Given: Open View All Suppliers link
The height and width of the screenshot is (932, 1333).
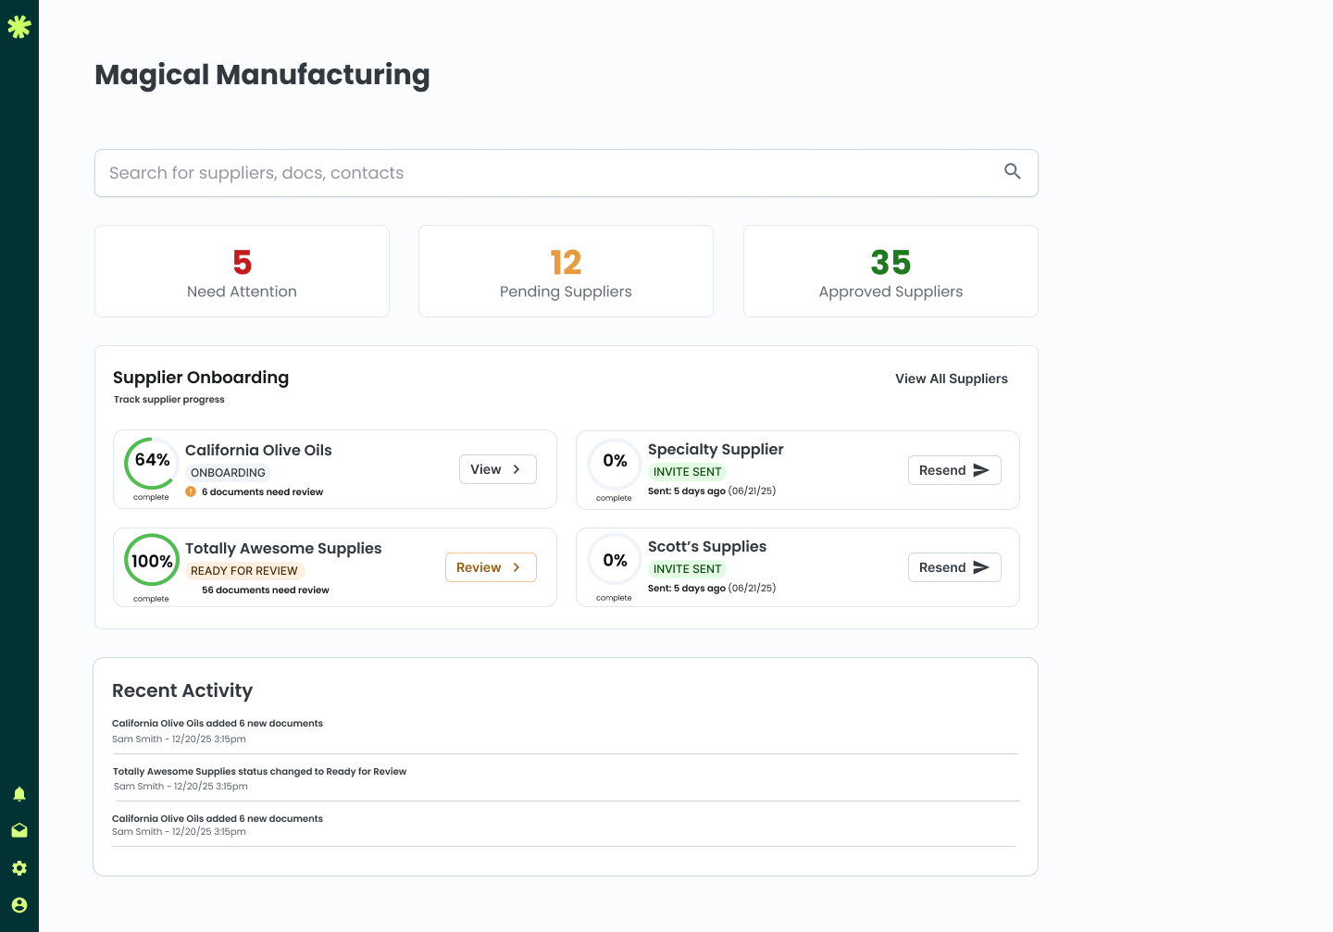Looking at the screenshot, I should pos(951,379).
